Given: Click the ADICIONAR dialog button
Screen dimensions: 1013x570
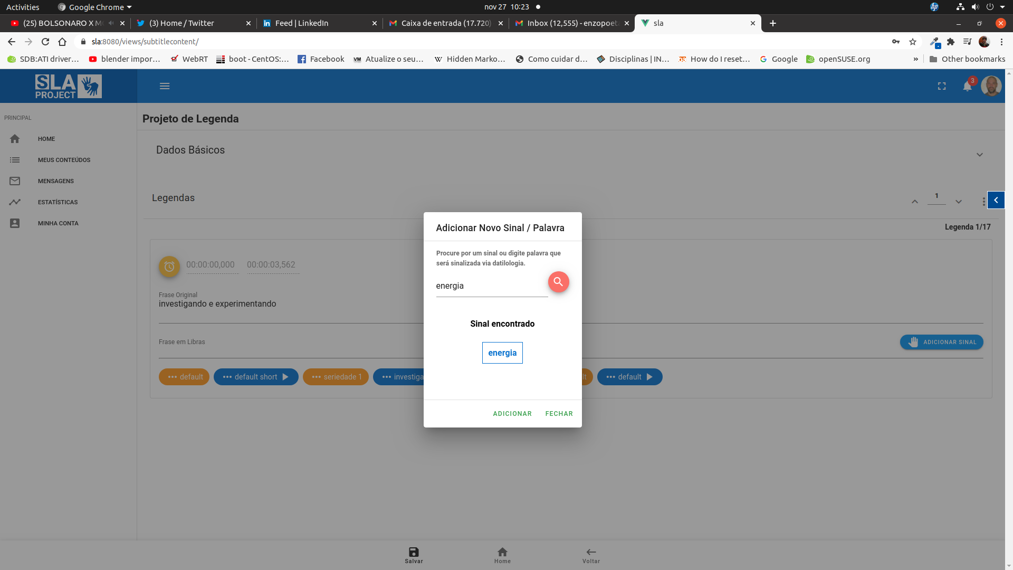Looking at the screenshot, I should [x=512, y=414].
